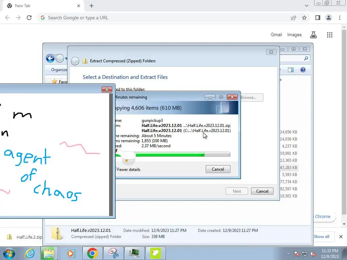The width and height of the screenshot is (347, 260).
Task: Open Chrome side panel icon
Action: point(318,18)
